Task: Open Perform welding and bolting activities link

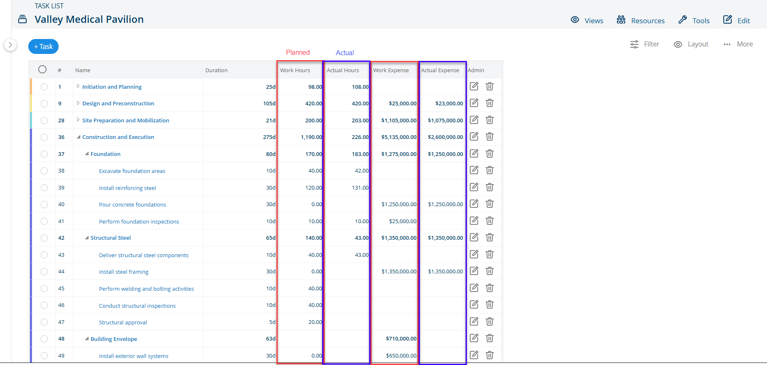Action: click(x=146, y=289)
